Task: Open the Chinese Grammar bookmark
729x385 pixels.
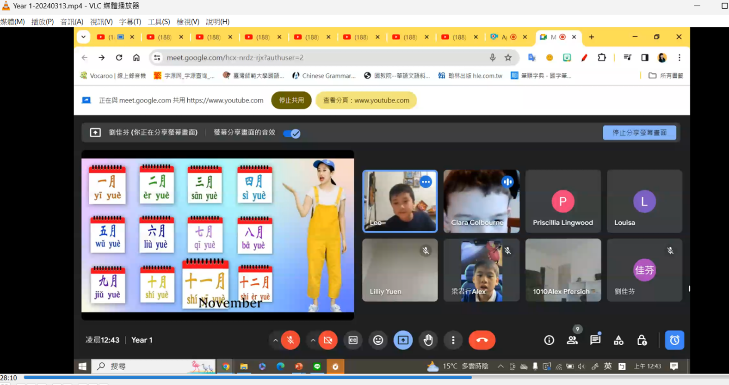Action: click(324, 75)
